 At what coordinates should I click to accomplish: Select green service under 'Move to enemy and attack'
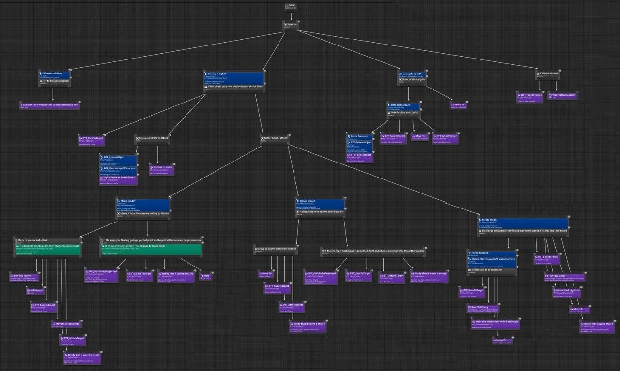tap(47, 250)
